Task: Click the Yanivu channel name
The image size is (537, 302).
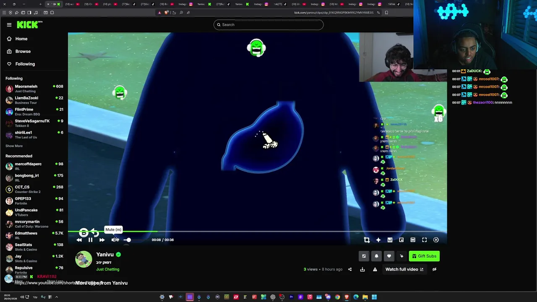Action: click(x=105, y=255)
